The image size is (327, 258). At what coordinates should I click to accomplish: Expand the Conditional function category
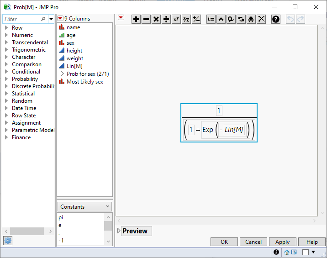click(x=6, y=72)
